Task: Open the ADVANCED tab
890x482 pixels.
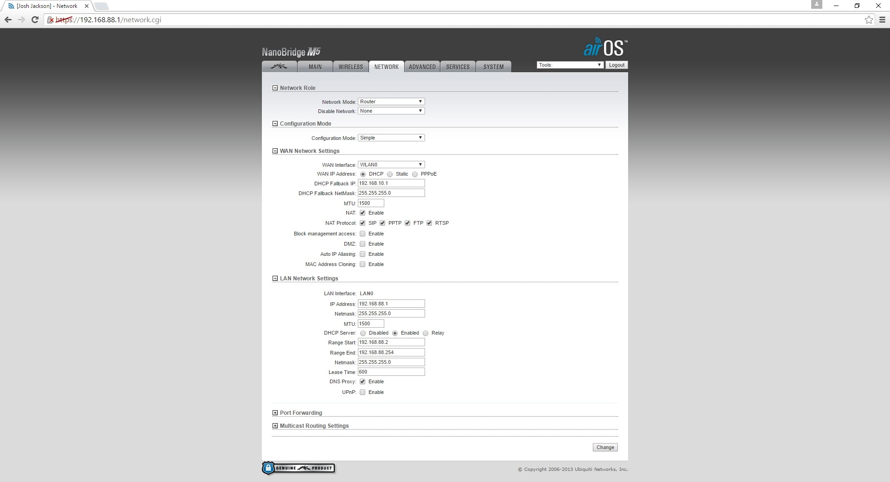Action: tap(421, 66)
